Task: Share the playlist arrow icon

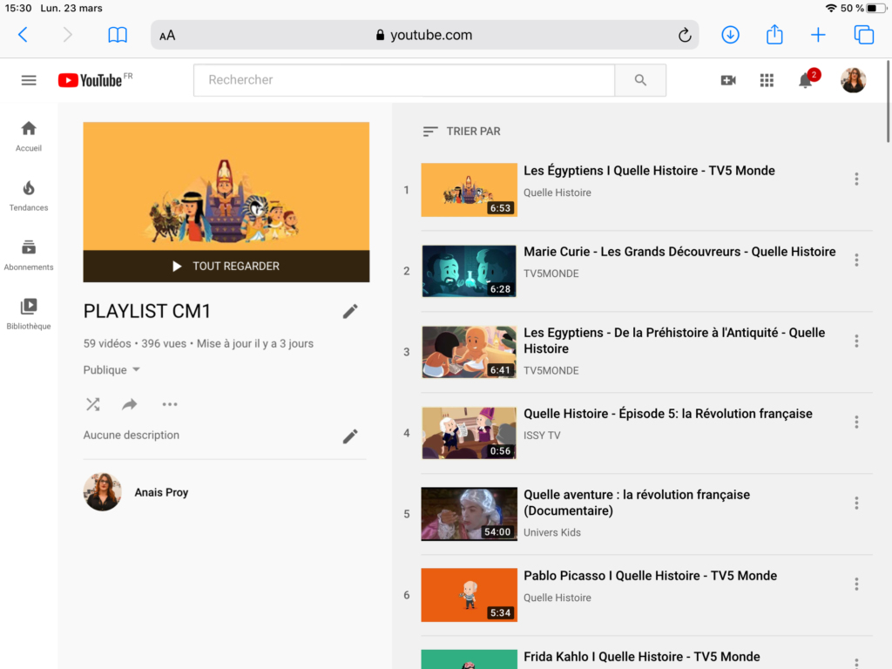Action: point(130,404)
